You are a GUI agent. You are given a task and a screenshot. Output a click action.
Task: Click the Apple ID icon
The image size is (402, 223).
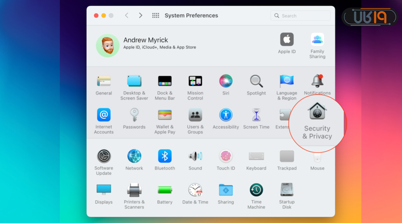pyautogui.click(x=287, y=40)
